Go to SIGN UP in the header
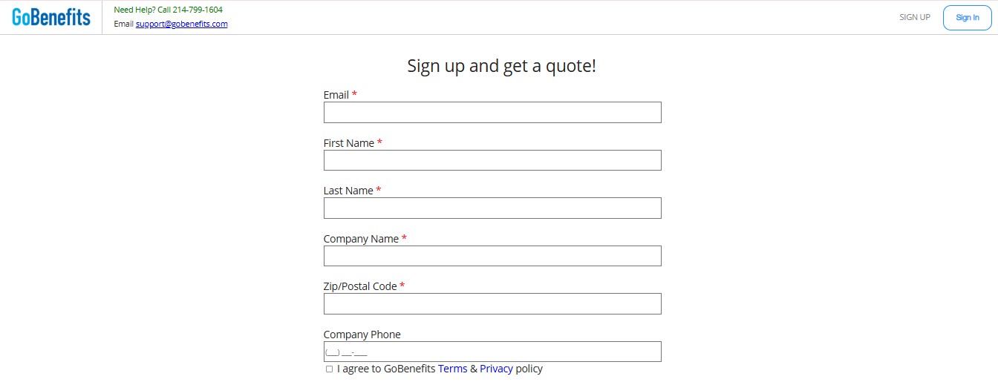998x382 pixels. pyautogui.click(x=914, y=17)
